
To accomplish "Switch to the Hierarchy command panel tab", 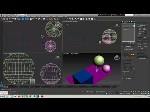I will tap(127, 22).
